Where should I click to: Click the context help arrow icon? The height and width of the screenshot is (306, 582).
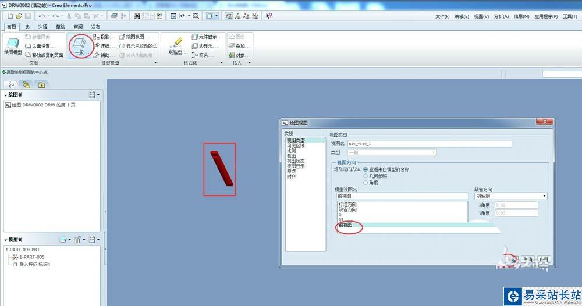(269, 16)
